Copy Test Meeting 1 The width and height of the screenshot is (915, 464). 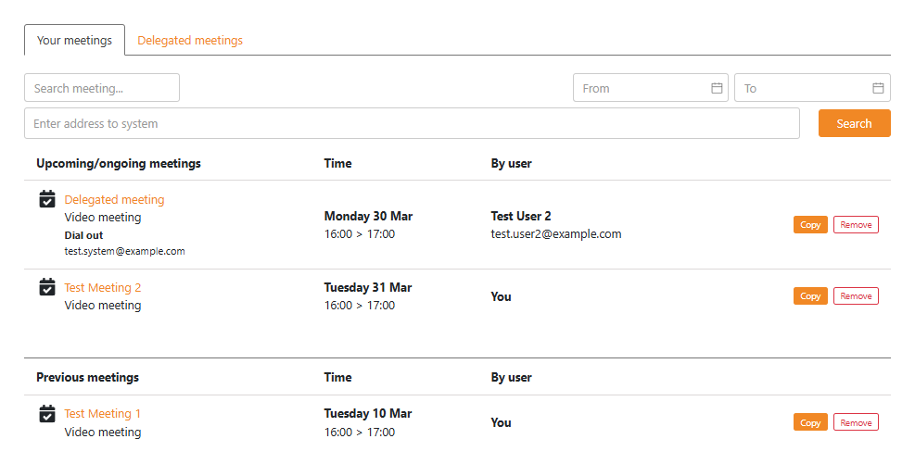(x=810, y=422)
